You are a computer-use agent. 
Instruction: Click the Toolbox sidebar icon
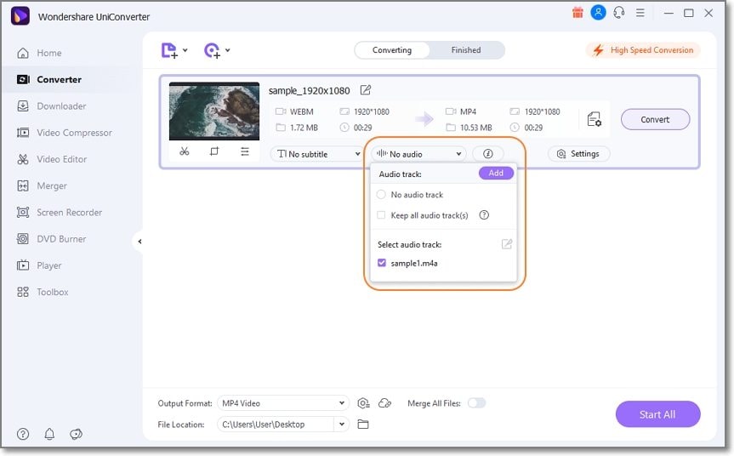22,292
